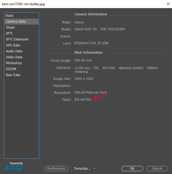Switch to the IPTC section
Screen dimensions: 172x174
coord(9,33)
